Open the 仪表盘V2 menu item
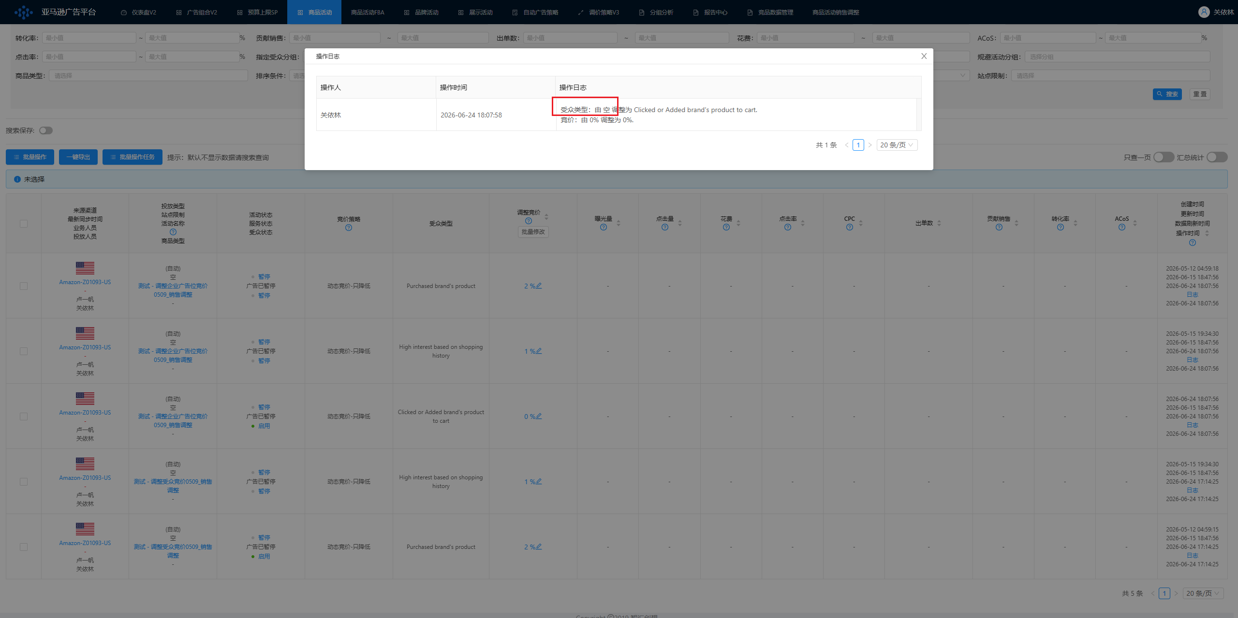Image resolution: width=1238 pixels, height=618 pixels. (x=138, y=12)
